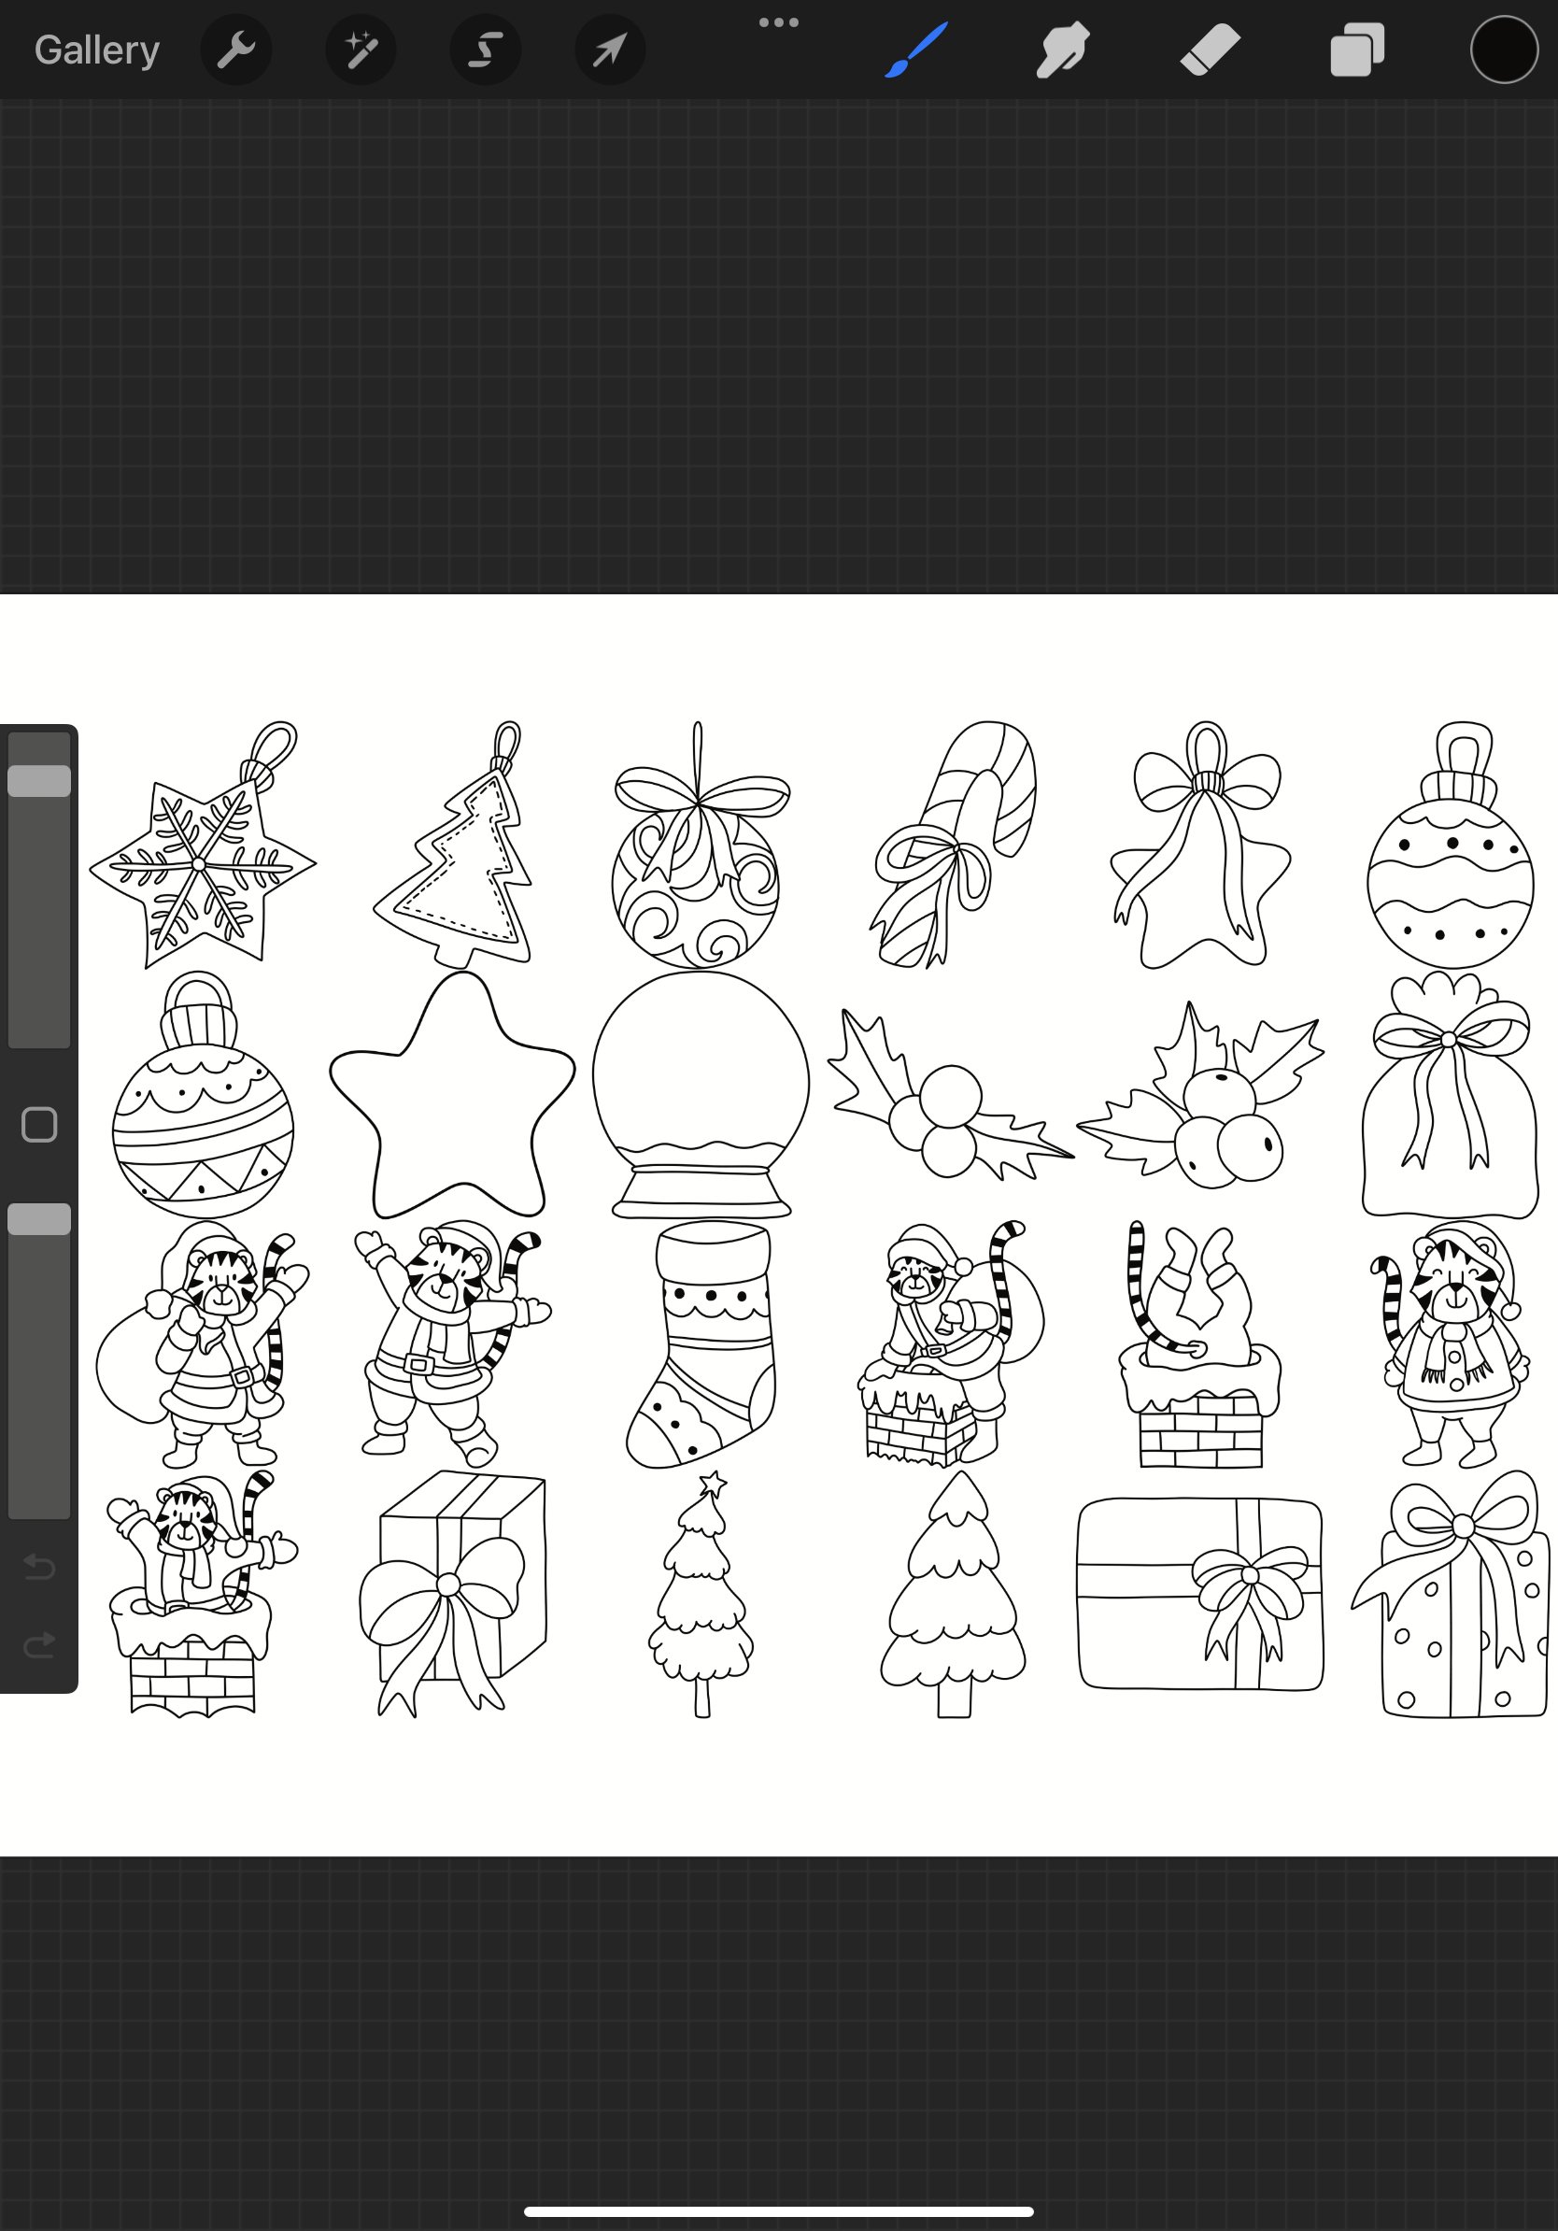Tap the three-dot multitasking menu
Viewport: 1558px width, 2231px height.
pyautogui.click(x=779, y=22)
